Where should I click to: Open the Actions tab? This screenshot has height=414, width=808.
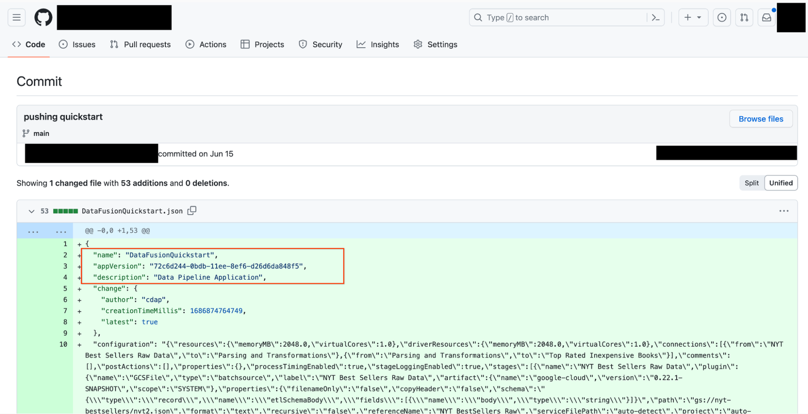206,44
